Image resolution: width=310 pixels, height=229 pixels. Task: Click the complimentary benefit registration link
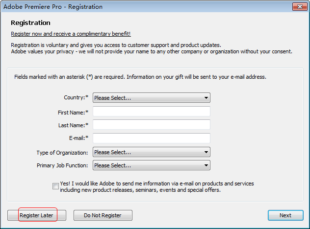pyautogui.click(x=71, y=34)
